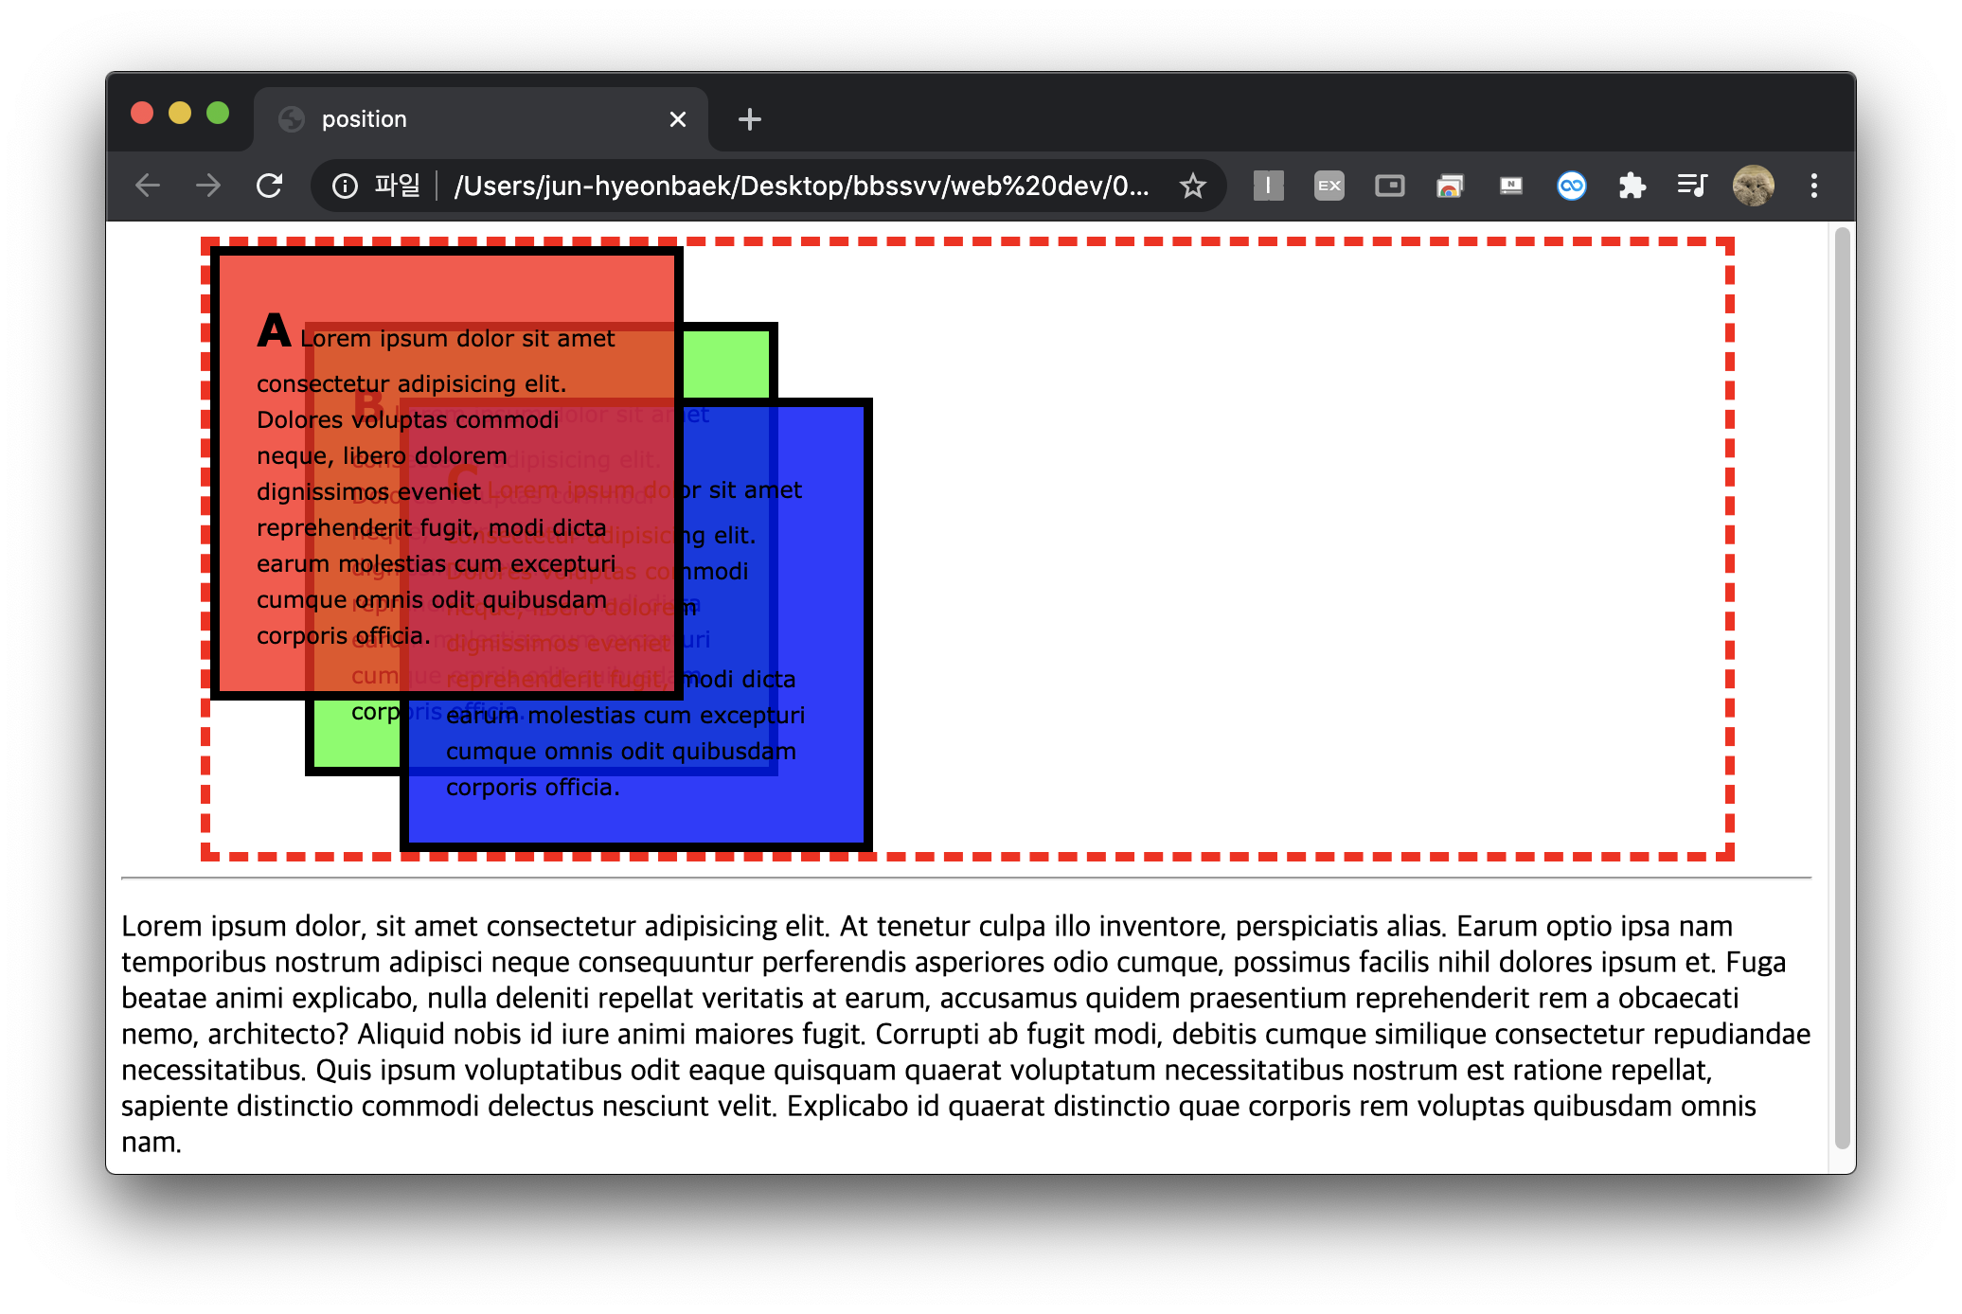Click the blue infinity extension icon
The width and height of the screenshot is (1962, 1314).
[x=1571, y=186]
